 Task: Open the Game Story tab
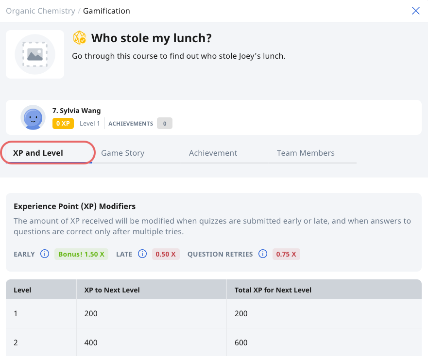tap(123, 153)
